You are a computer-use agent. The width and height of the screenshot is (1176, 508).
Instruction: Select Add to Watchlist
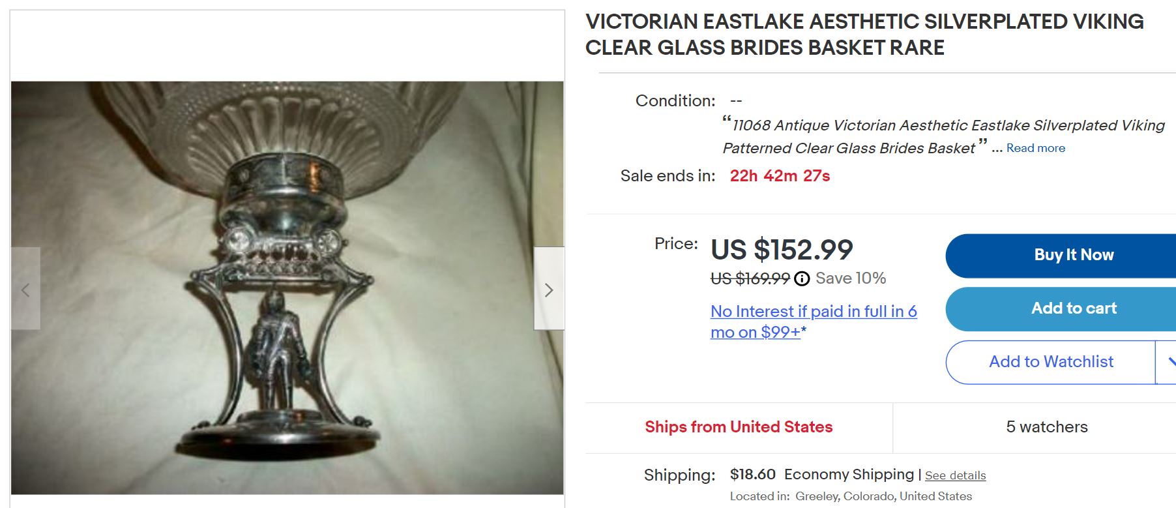(x=1051, y=361)
